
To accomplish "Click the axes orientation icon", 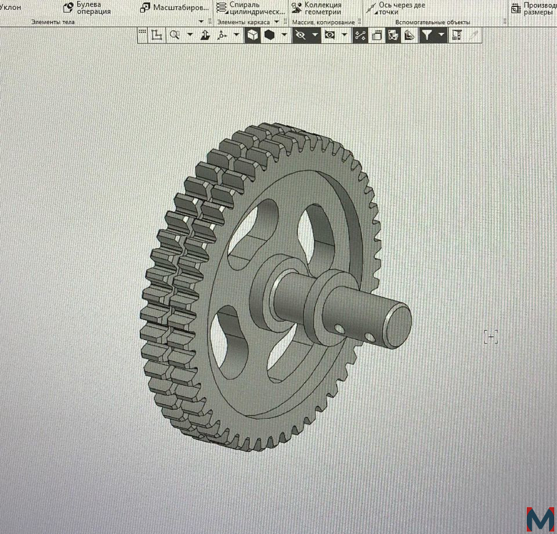I will click(x=222, y=35).
